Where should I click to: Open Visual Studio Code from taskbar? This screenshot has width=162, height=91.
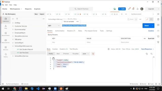coord(38,88)
